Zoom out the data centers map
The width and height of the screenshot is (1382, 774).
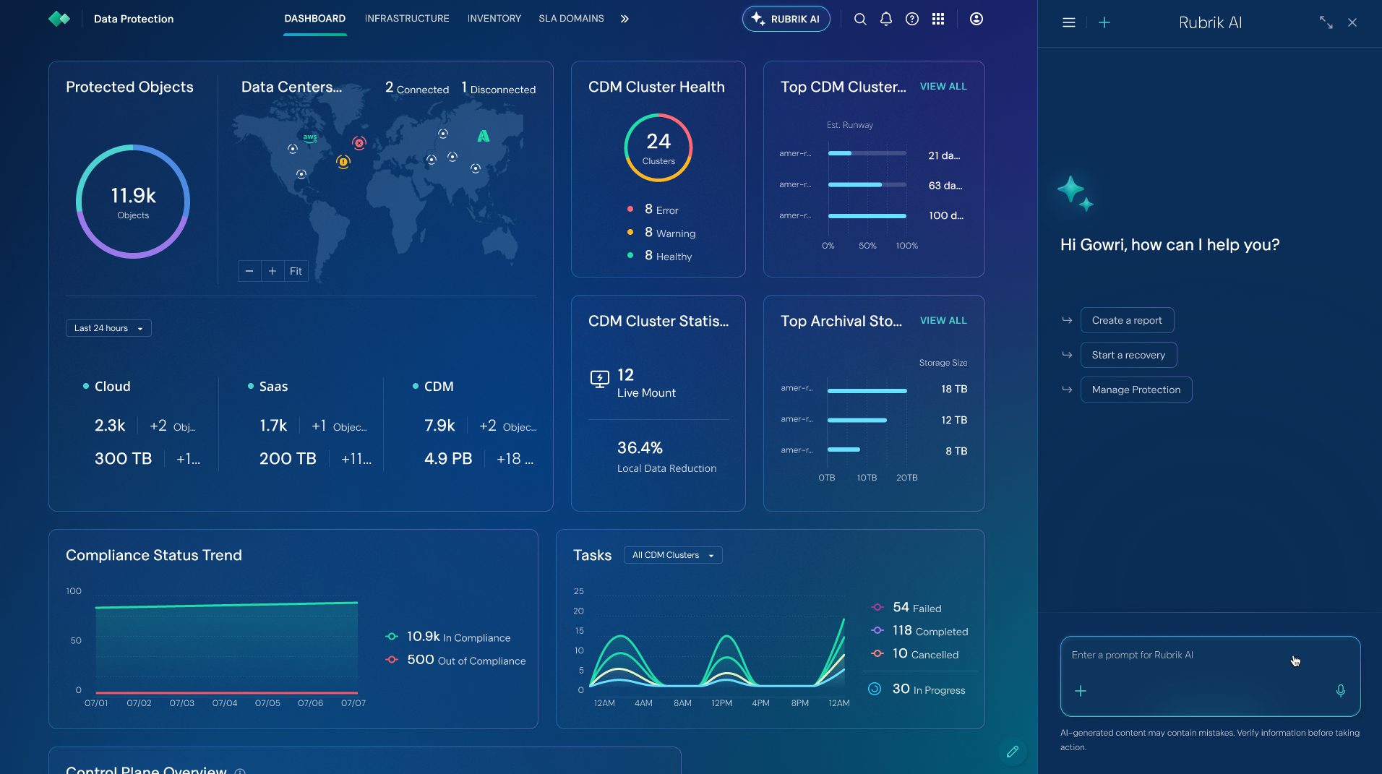click(249, 271)
